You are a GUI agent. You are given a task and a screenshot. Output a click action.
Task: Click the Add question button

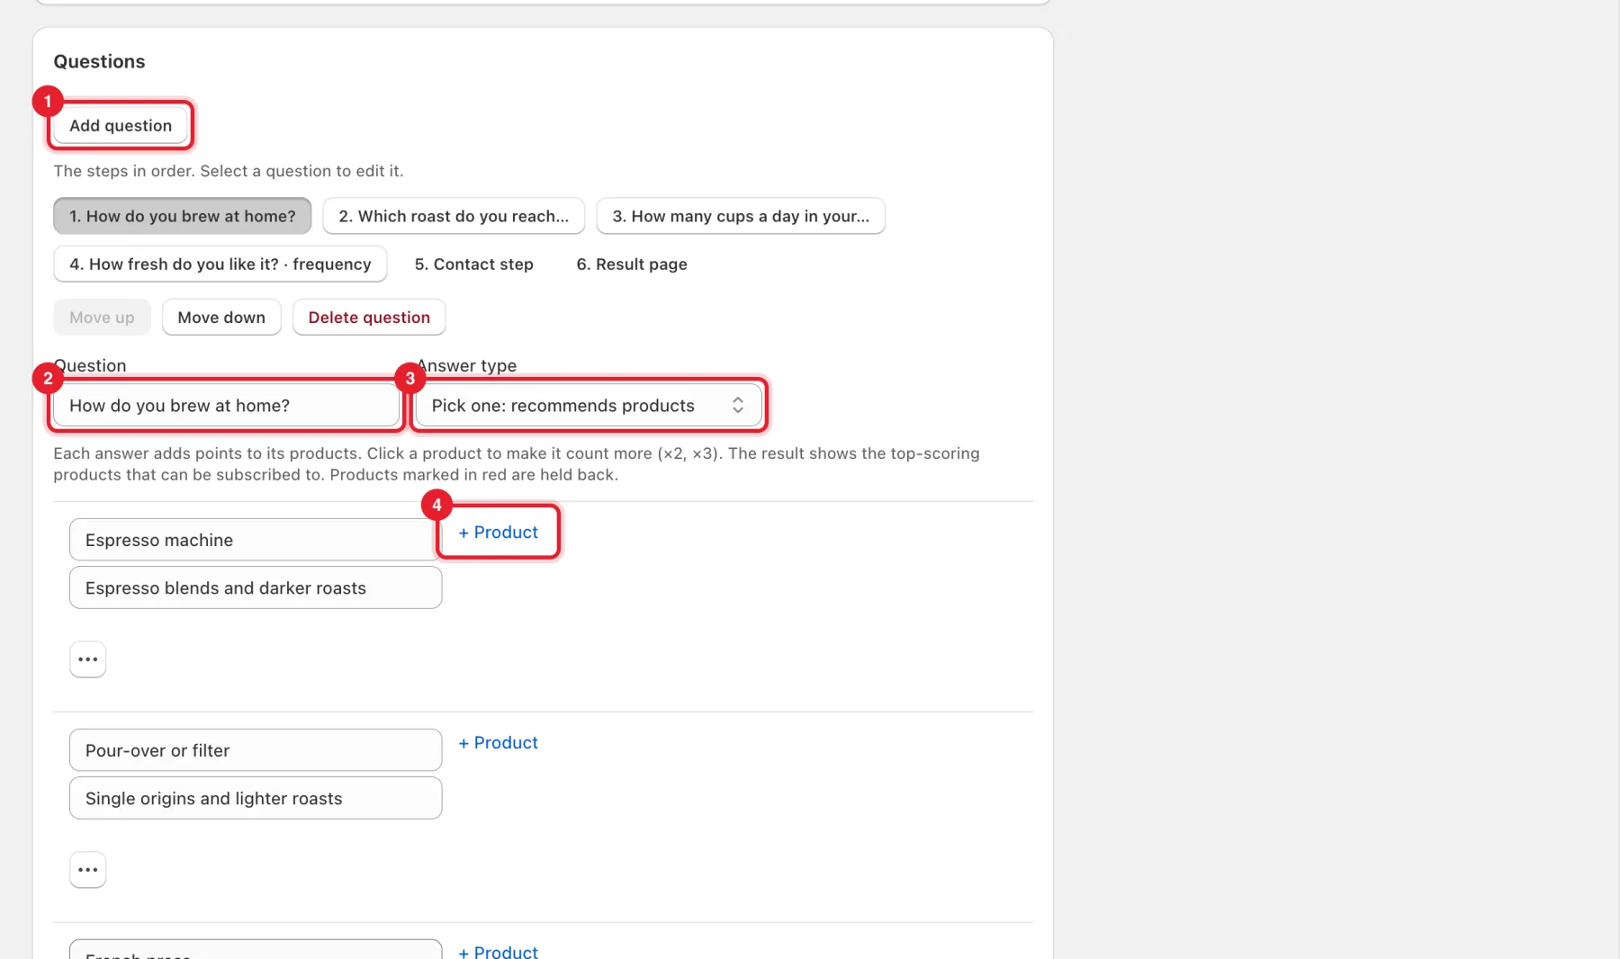point(121,126)
